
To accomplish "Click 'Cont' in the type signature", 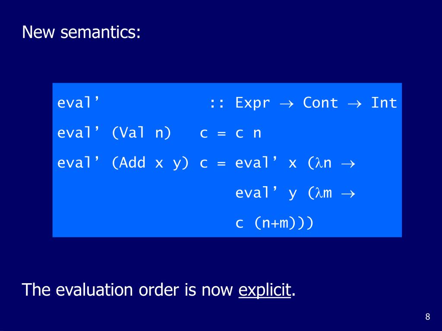I will (x=321, y=103).
